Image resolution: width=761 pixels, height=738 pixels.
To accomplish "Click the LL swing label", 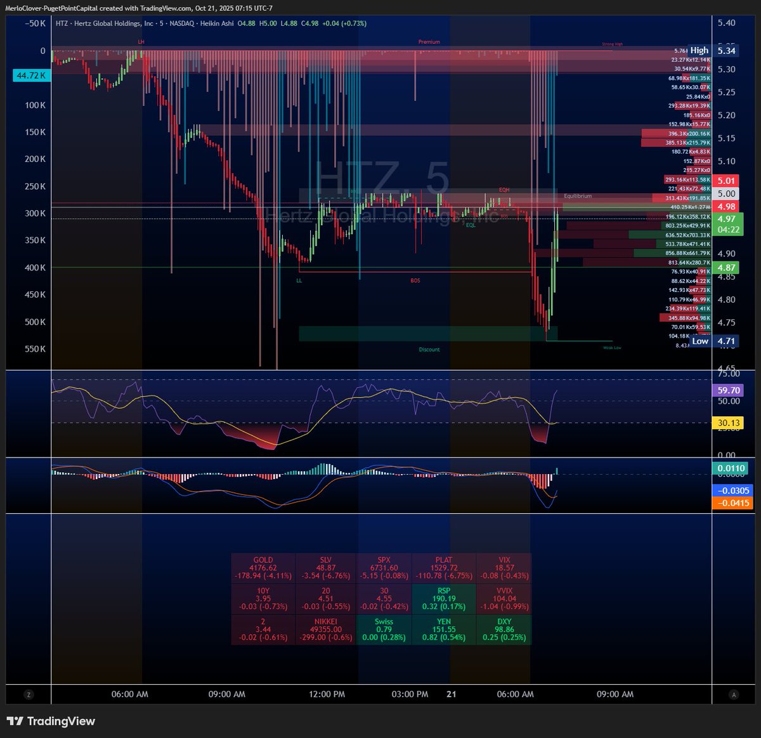I will (299, 280).
